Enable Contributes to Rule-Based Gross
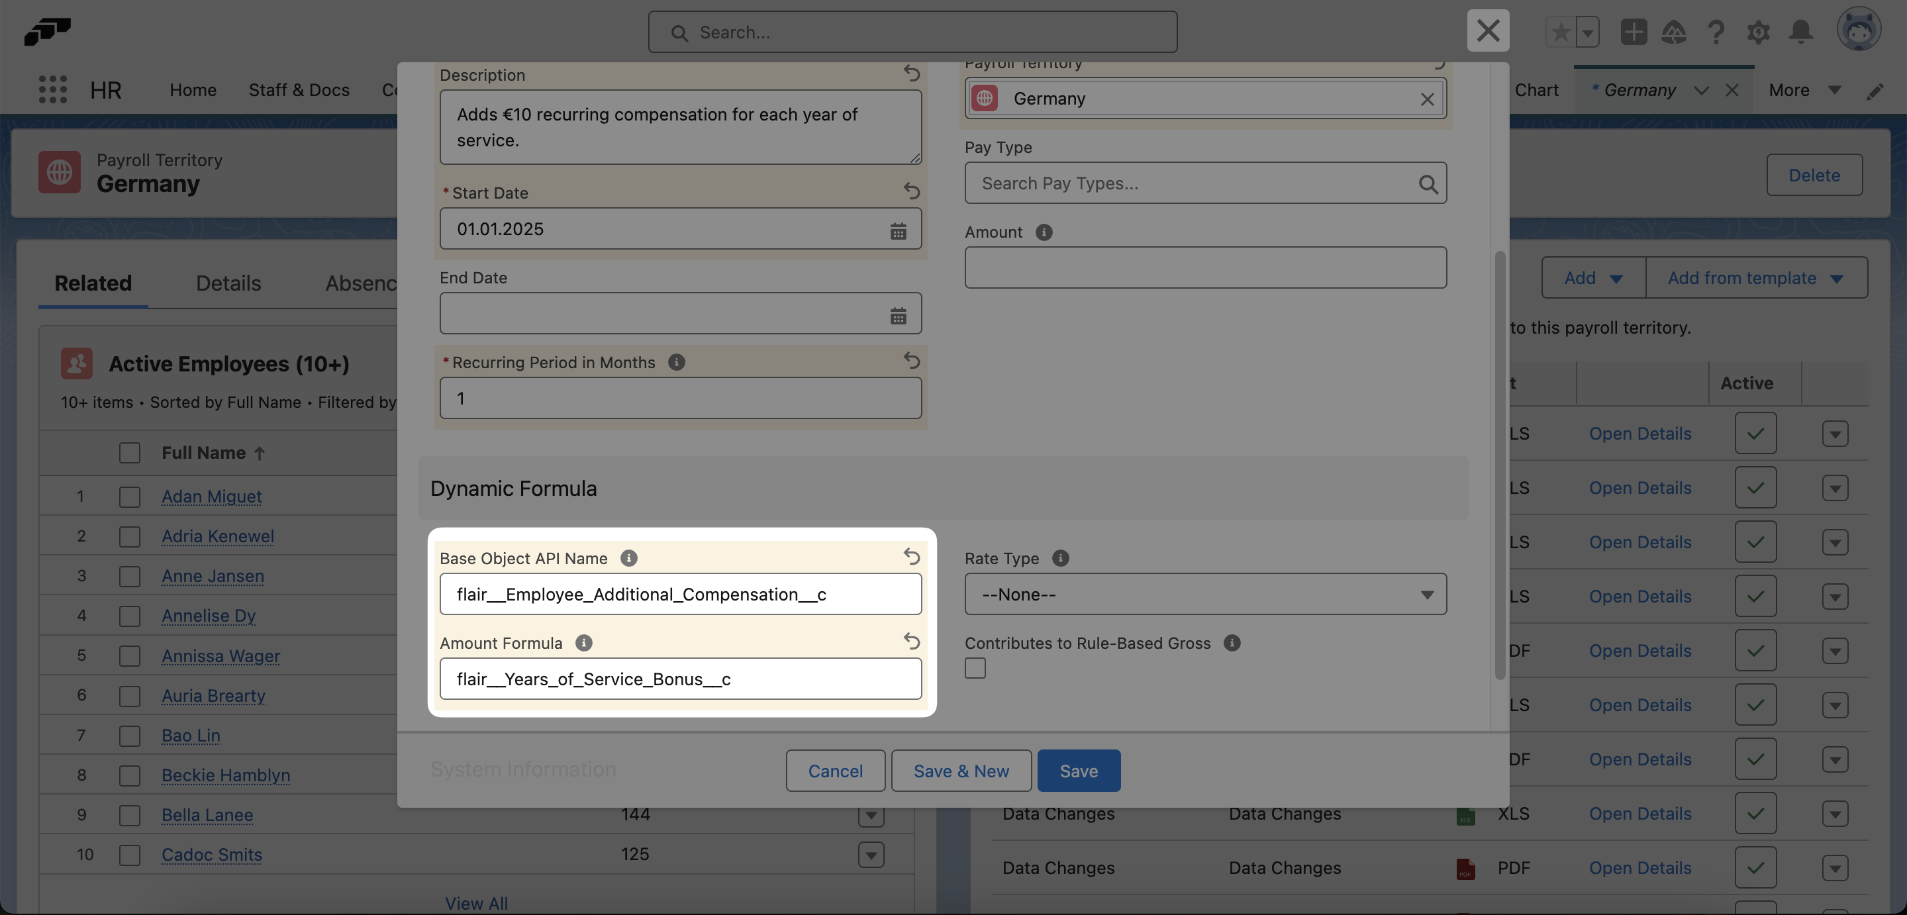Image resolution: width=1907 pixels, height=915 pixels. [x=975, y=668]
